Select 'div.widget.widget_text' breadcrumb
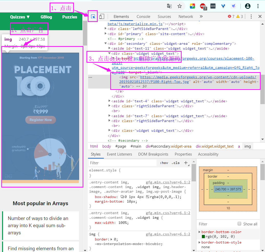The image size is (265, 252). 215,146
